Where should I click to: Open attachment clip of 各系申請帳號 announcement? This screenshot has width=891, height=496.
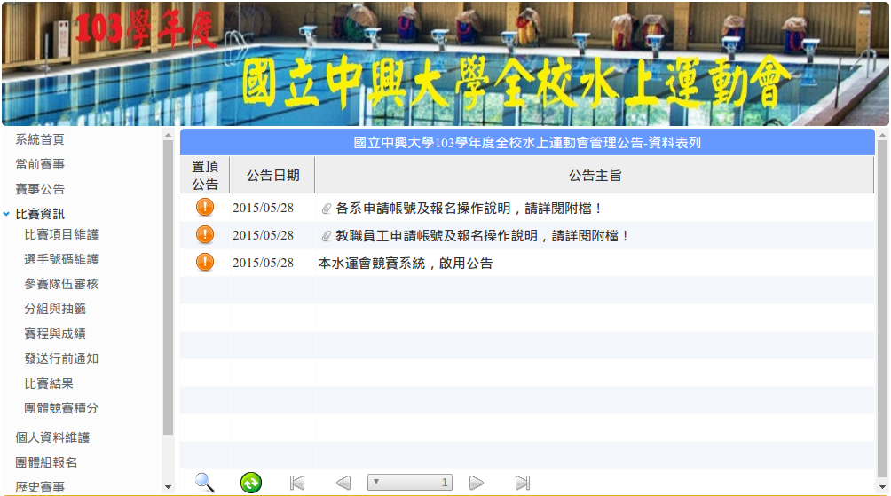click(x=327, y=209)
